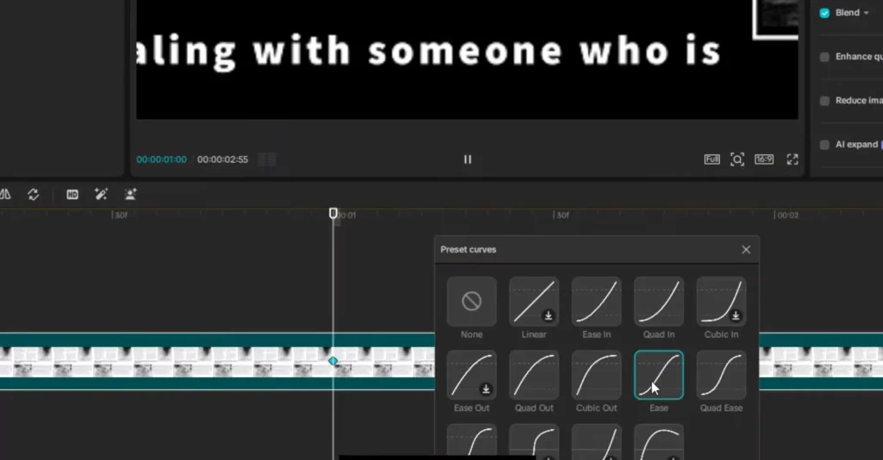Enter fullscreen preview mode

point(792,159)
